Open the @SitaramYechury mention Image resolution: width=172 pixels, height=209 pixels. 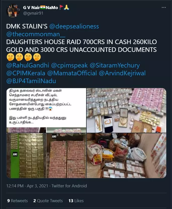pos(115,65)
